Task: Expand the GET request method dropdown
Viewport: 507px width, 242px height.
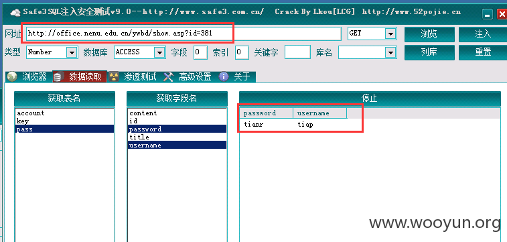Action: 390,34
